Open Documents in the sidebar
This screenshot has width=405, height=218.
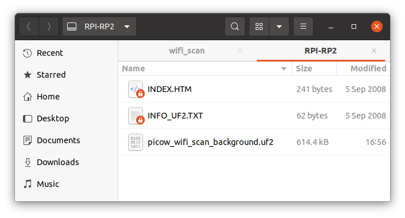click(59, 140)
